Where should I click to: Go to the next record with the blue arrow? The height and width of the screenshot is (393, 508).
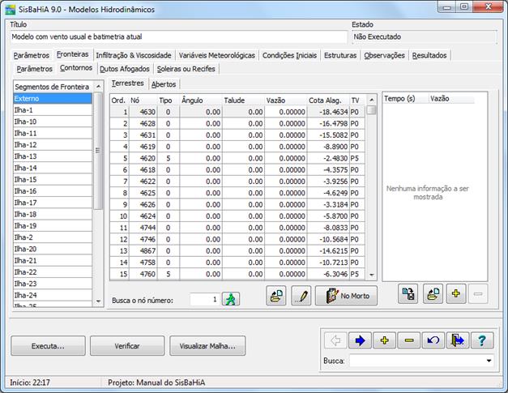(360, 340)
